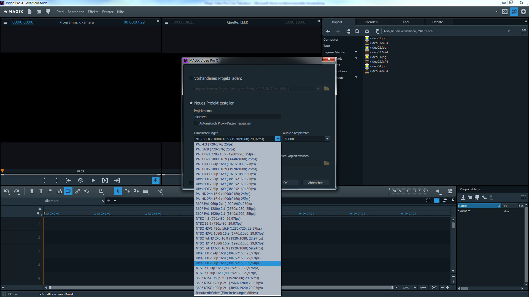Click the timeline horizontal scrollbar
Image resolution: width=529 pixels, height=297 pixels.
(x=221, y=288)
